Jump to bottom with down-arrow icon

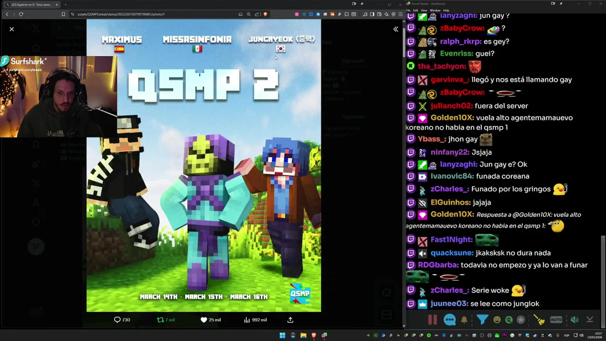[590, 320]
